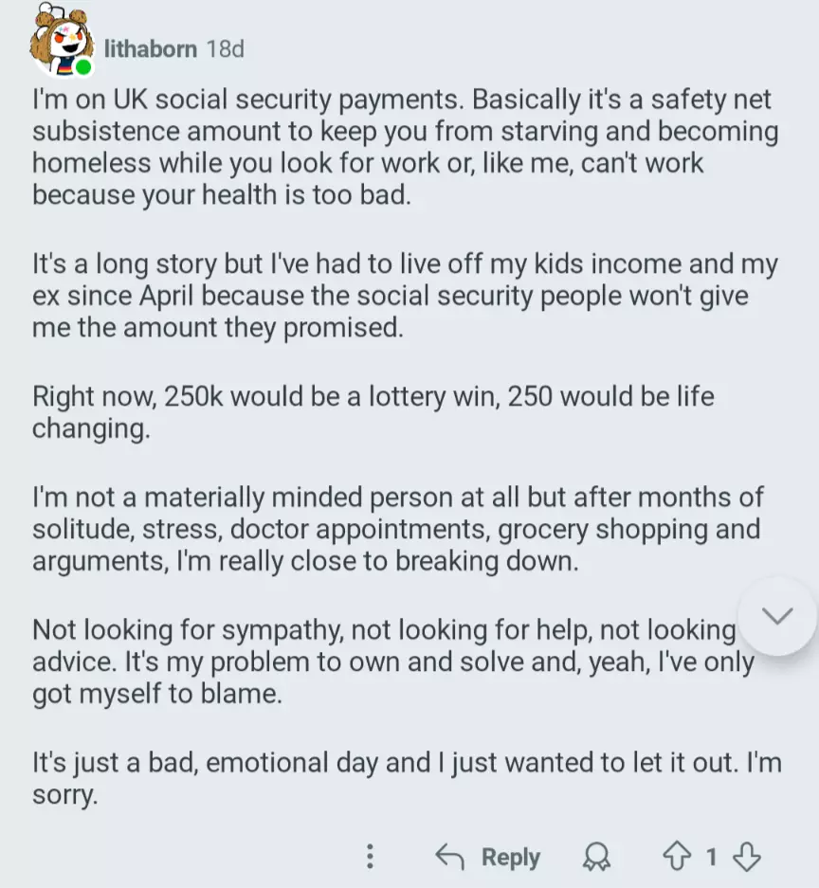Click the curved reply arrow icon
819x888 pixels.
click(449, 857)
